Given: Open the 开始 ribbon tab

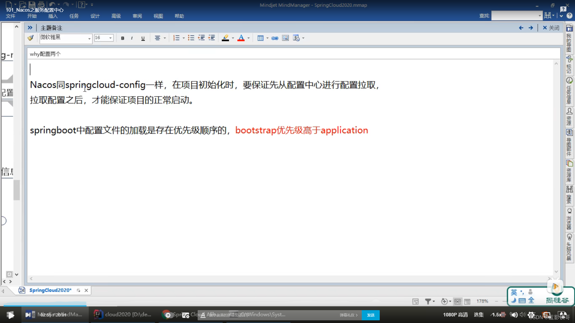Looking at the screenshot, I should (32, 16).
